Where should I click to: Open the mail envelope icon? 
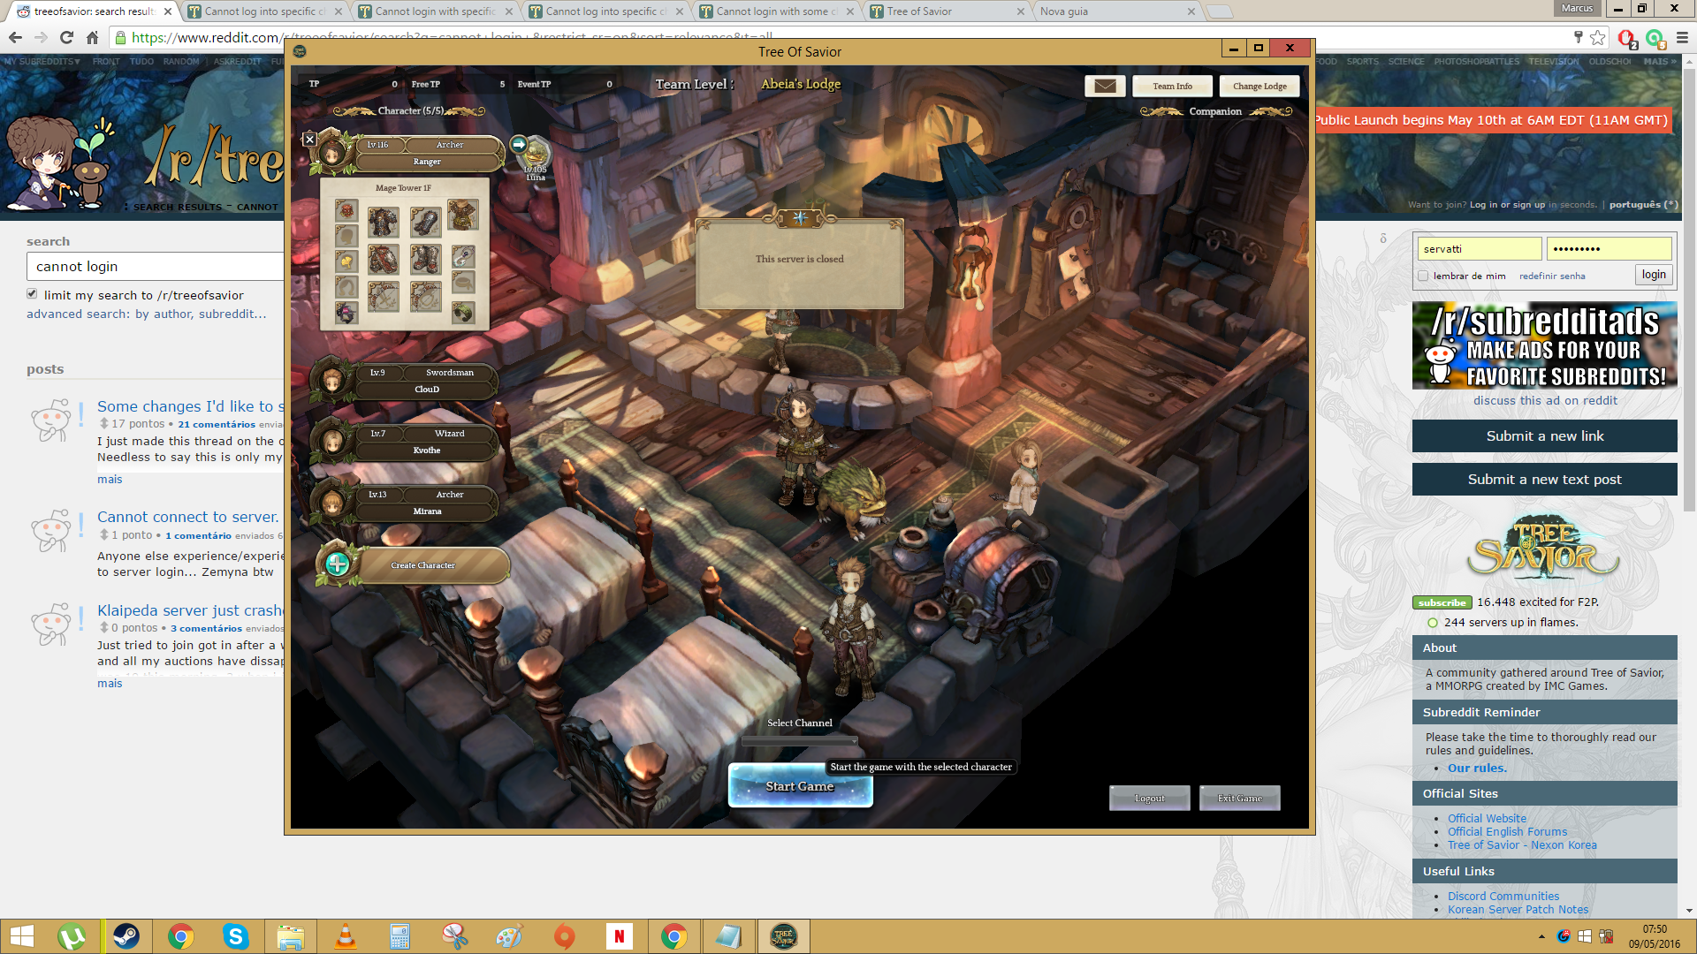tap(1104, 86)
